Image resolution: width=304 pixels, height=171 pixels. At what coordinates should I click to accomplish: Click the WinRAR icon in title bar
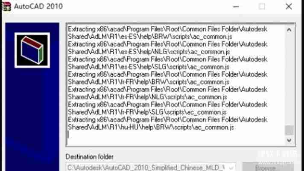tap(6, 6)
